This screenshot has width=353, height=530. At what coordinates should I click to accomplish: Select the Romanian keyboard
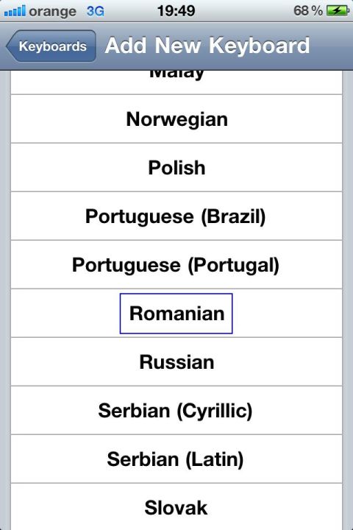coord(176,314)
